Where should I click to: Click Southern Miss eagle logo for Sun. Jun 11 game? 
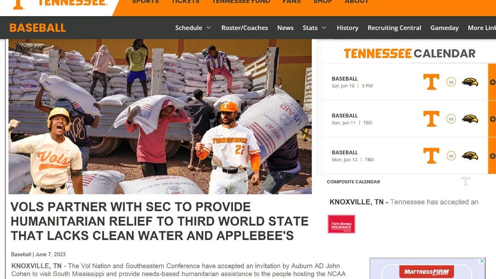(x=470, y=119)
